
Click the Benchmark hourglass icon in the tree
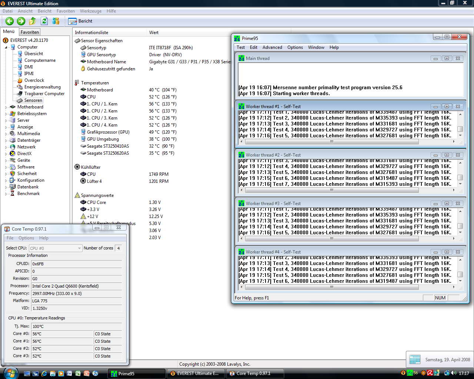click(x=13, y=194)
